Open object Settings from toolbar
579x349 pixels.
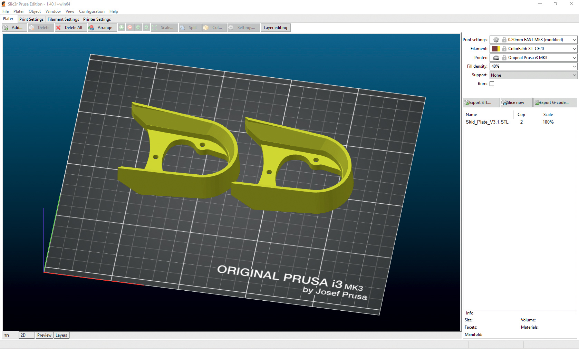(243, 28)
